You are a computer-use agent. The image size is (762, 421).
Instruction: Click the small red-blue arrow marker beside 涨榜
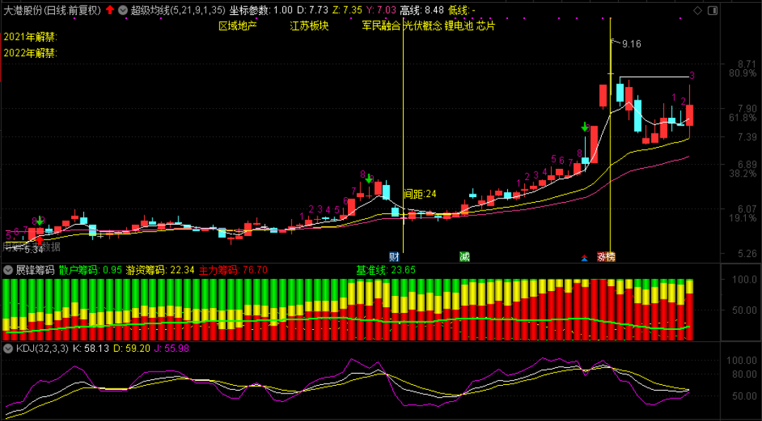coord(583,256)
